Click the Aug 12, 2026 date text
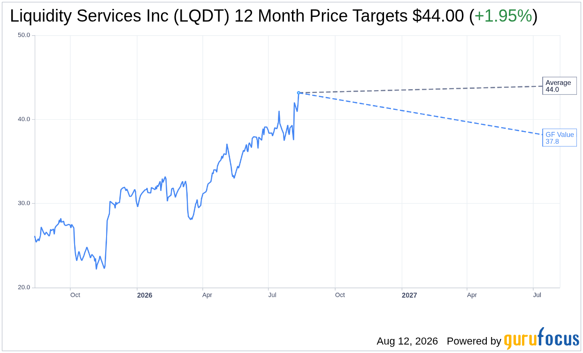Viewport: 583px width, 353px height. (407, 341)
